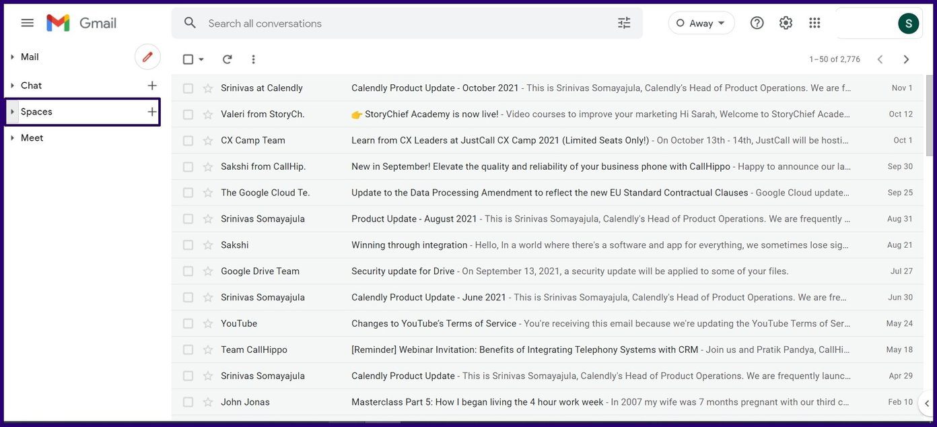Click the Search all conversations field
Screen dimensions: 937x427
point(407,23)
